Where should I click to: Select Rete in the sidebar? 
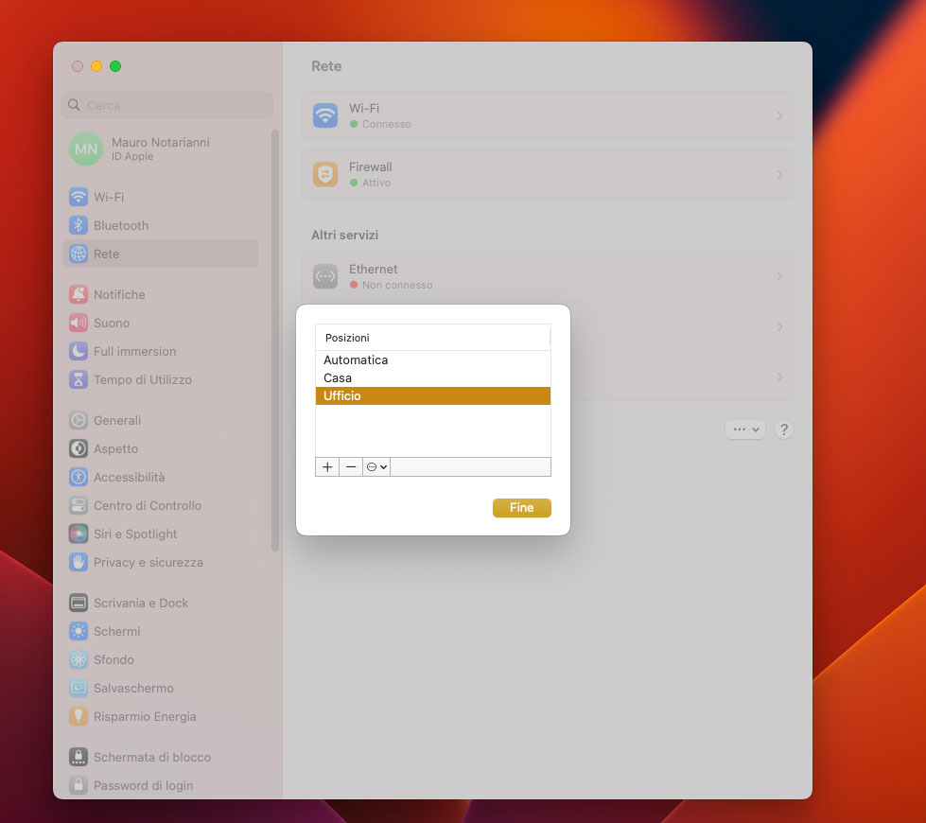pos(160,254)
